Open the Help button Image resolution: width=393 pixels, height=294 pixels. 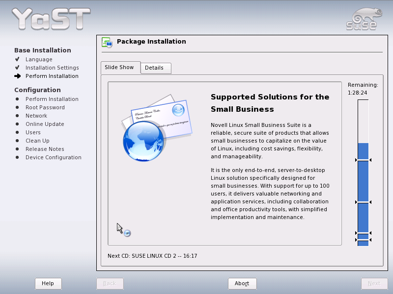pyautogui.click(x=48, y=284)
